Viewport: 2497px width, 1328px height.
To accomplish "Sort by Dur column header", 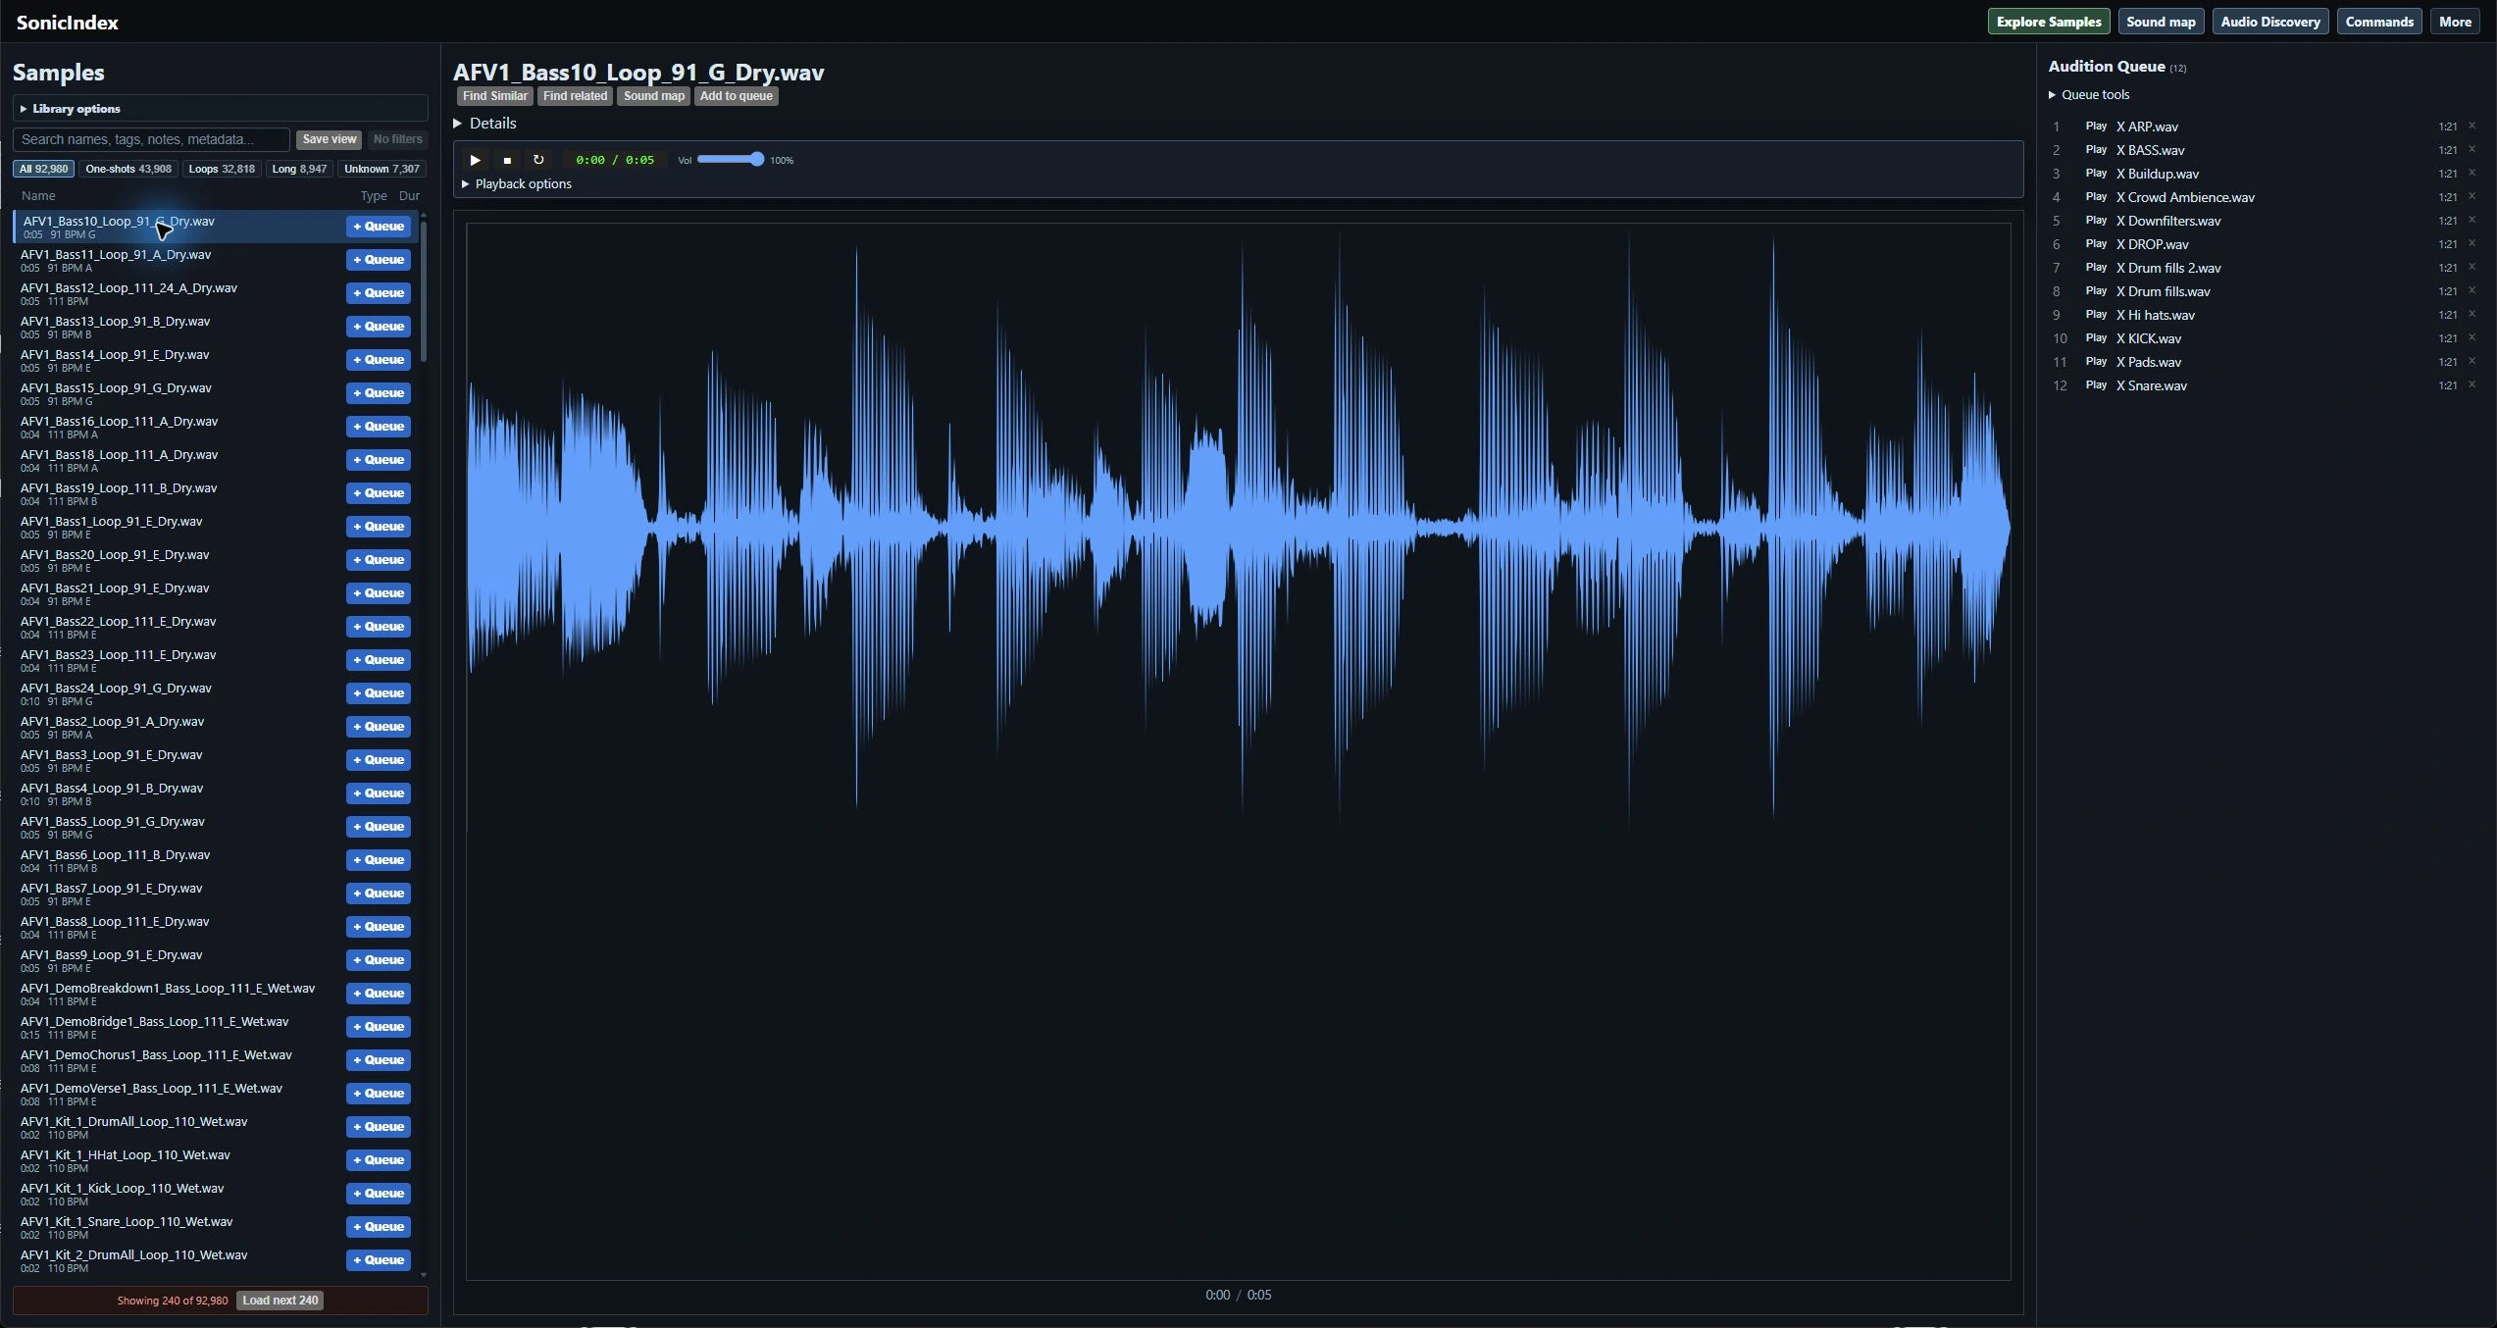I will 409,196.
